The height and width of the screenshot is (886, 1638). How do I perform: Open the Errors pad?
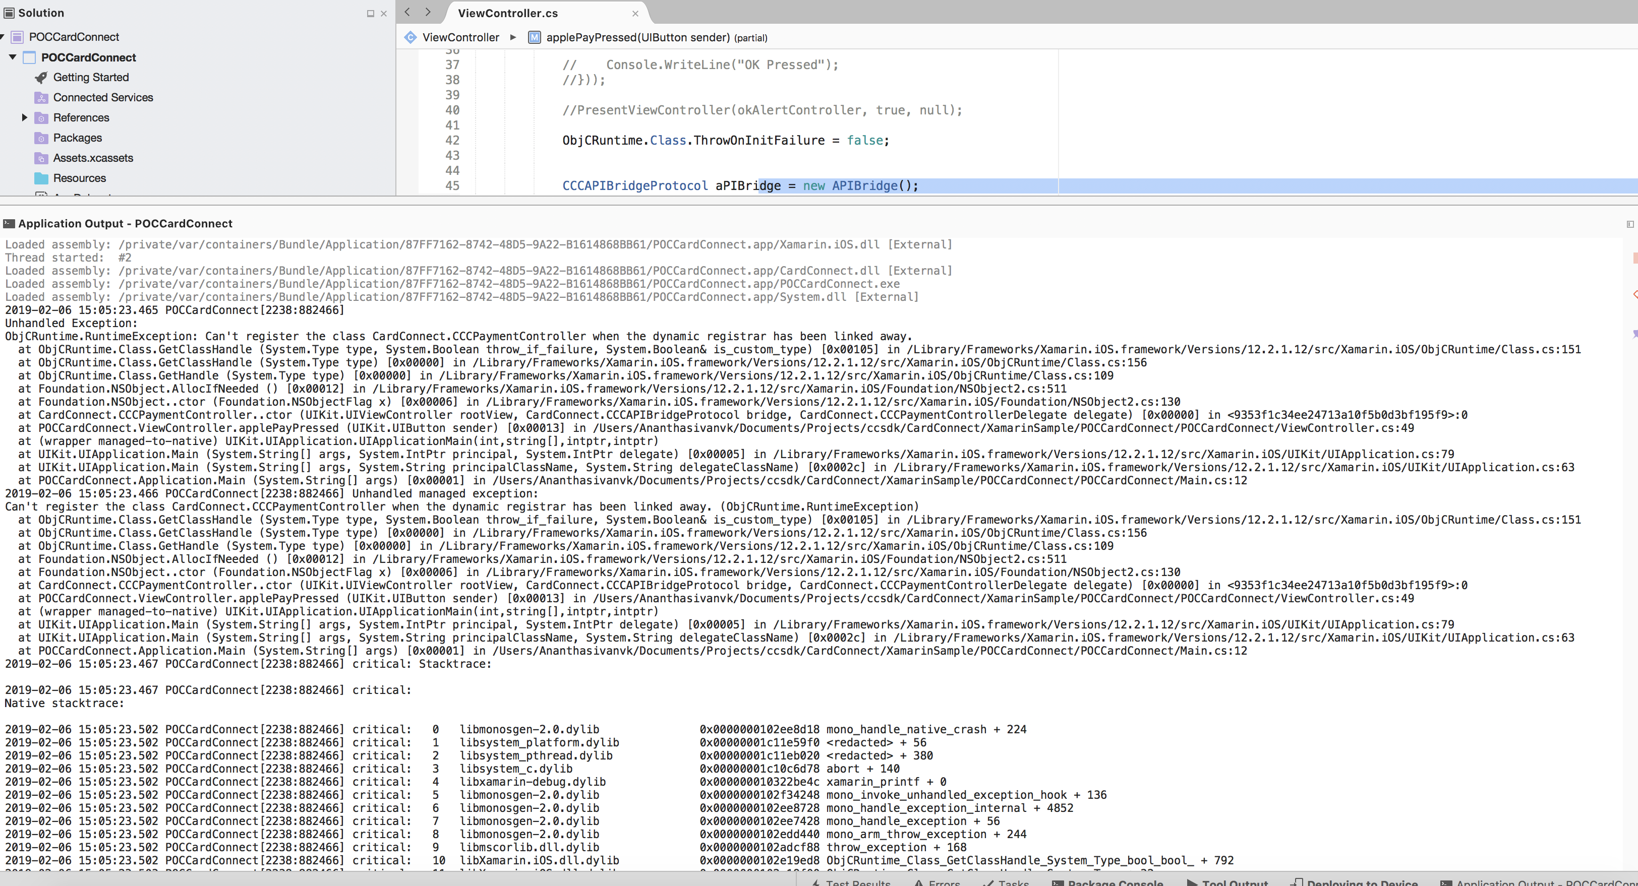click(x=937, y=882)
